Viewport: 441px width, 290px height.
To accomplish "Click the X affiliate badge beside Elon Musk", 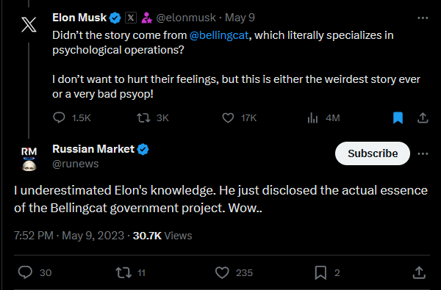I will pyautogui.click(x=131, y=18).
